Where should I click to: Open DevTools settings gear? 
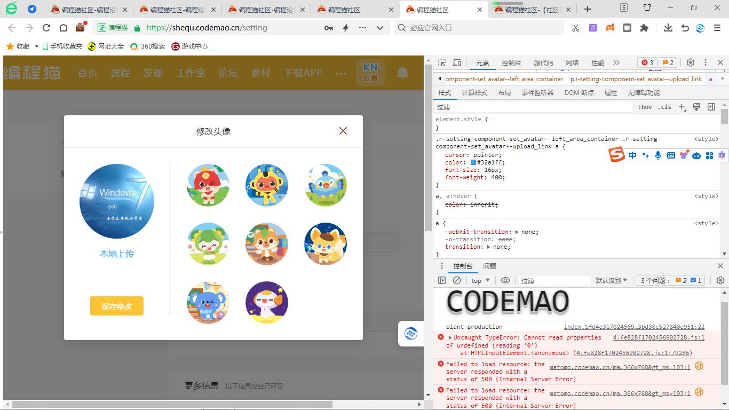pyautogui.click(x=690, y=62)
